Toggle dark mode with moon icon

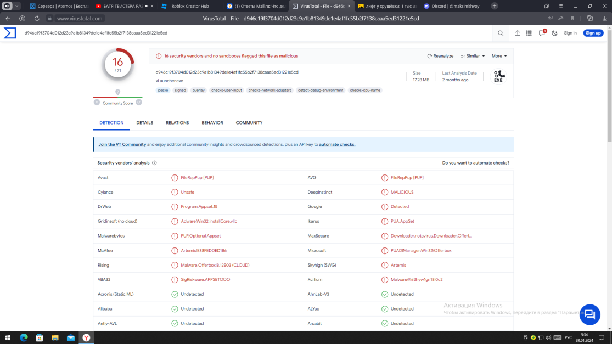[554, 33]
